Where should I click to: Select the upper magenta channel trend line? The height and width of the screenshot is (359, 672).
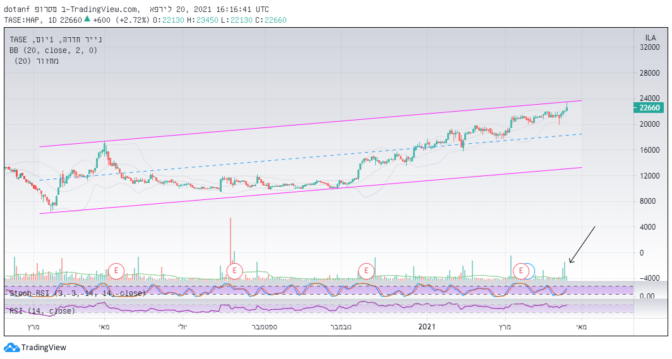tap(310, 124)
